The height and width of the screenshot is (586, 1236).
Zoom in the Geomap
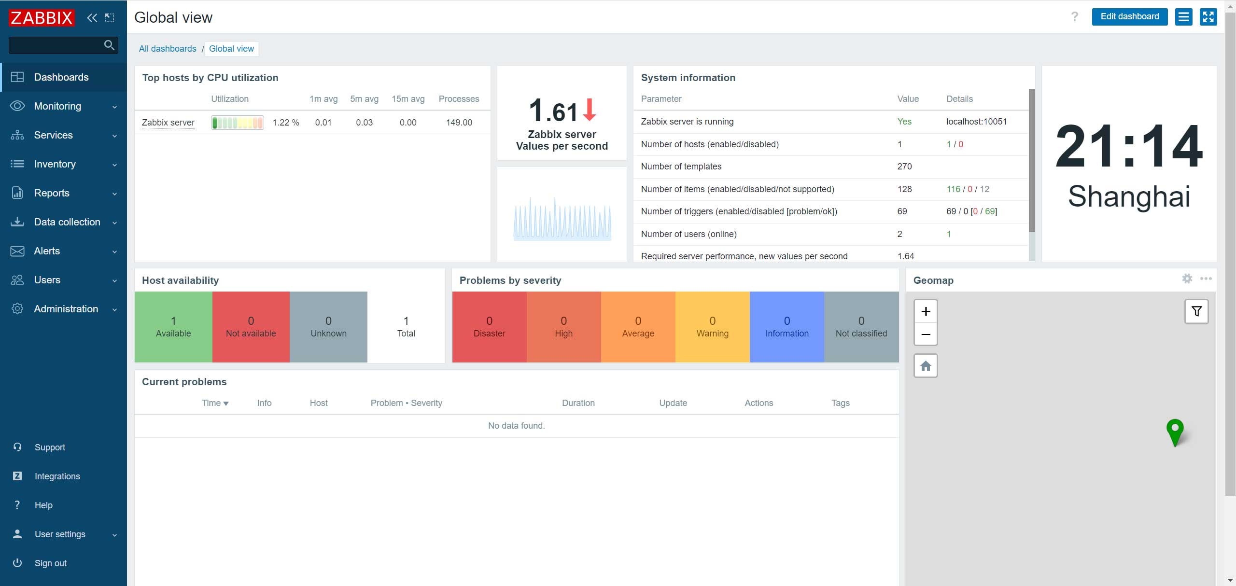[x=926, y=311]
